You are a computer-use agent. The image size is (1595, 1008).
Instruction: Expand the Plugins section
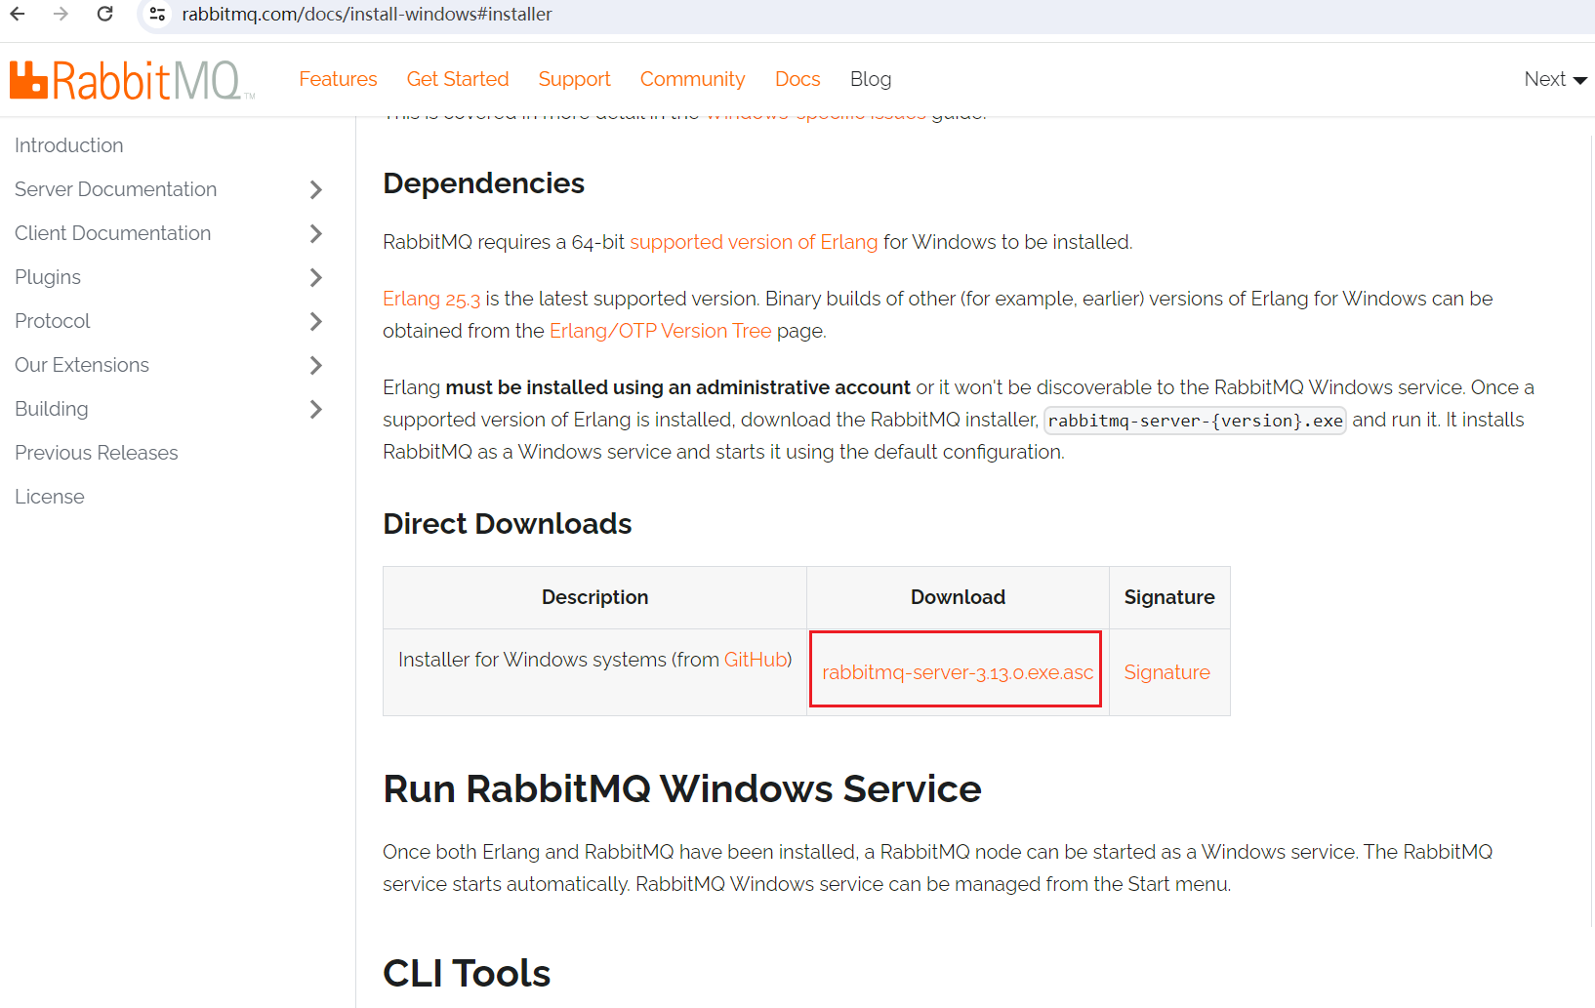click(315, 277)
